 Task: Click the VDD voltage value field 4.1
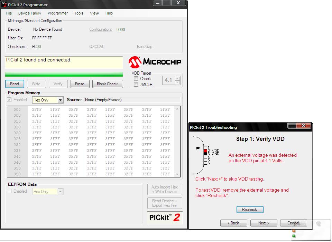point(168,80)
